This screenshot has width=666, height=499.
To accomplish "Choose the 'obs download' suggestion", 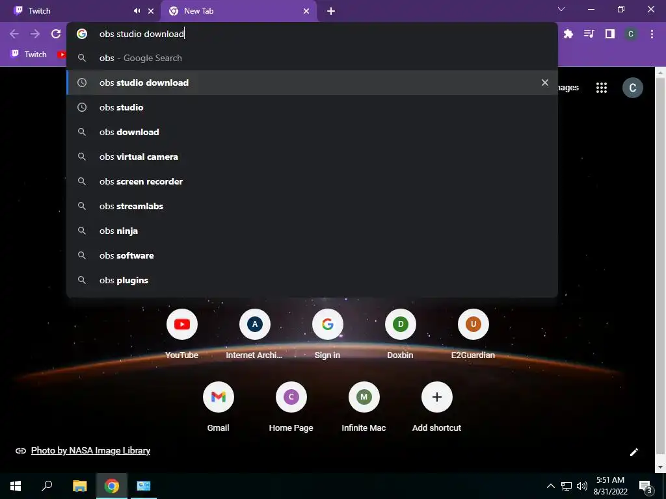I will pyautogui.click(x=312, y=132).
